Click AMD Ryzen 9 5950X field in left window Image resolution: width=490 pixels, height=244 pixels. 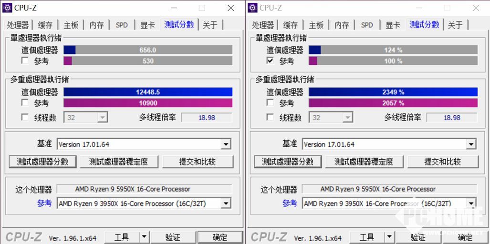pyautogui.click(x=145, y=189)
